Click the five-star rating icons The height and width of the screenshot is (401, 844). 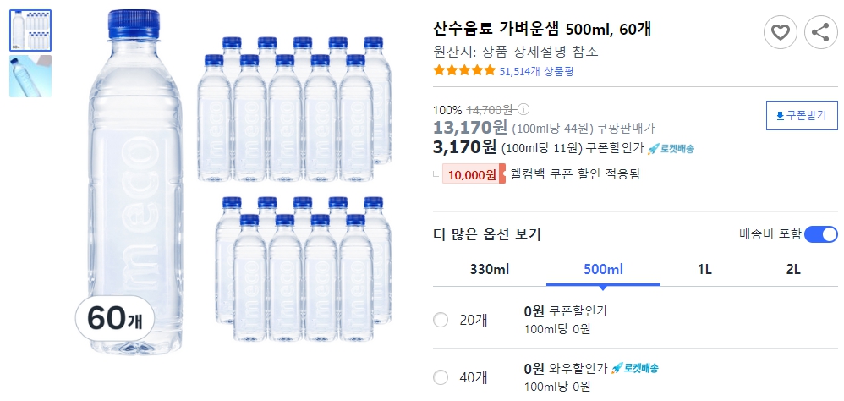(x=463, y=71)
